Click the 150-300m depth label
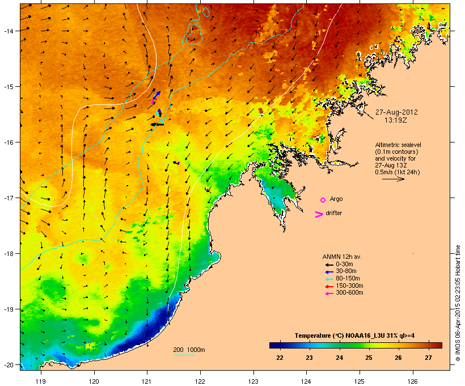The width and height of the screenshot is (465, 386). pyautogui.click(x=349, y=286)
